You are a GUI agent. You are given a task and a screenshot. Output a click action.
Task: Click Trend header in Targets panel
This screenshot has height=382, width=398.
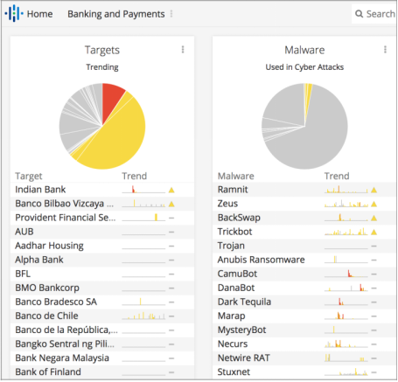click(x=134, y=176)
